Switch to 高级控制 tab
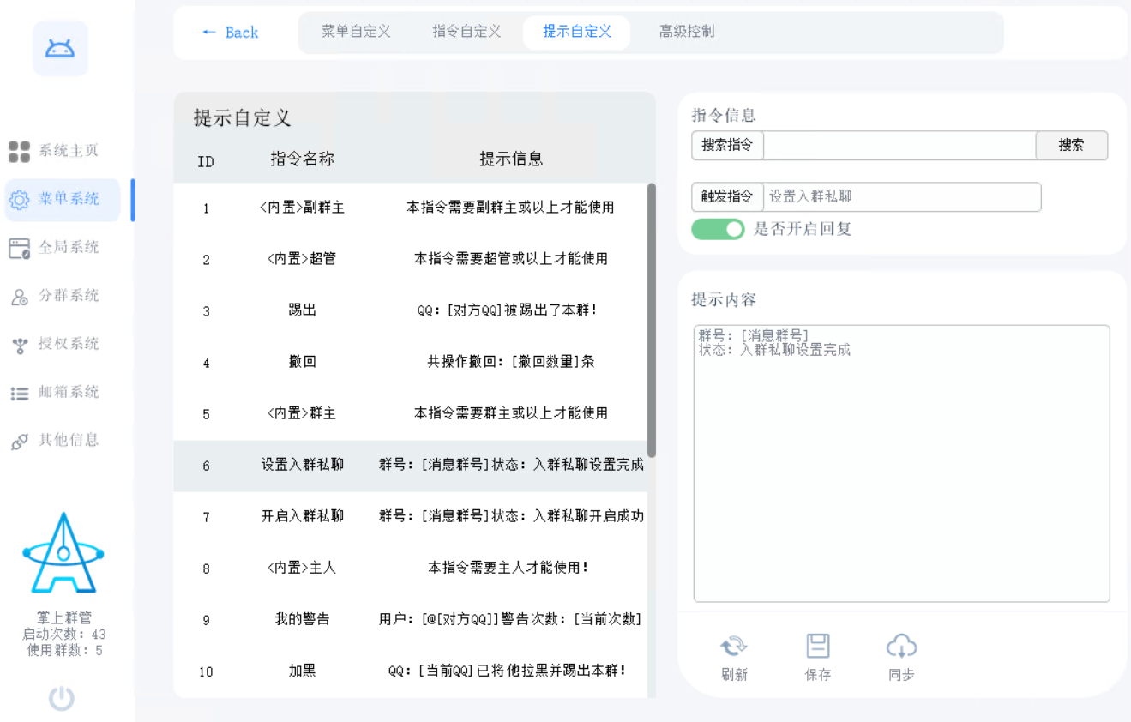 point(687,32)
